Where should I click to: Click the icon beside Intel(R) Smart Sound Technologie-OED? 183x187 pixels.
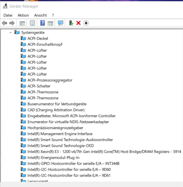point(23,146)
